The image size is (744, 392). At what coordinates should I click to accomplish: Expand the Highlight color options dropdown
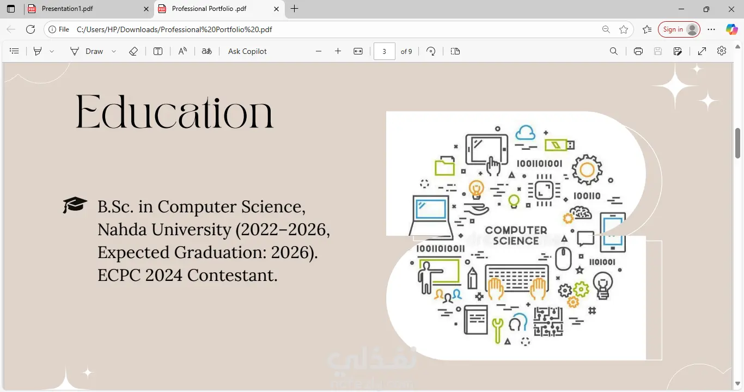[52, 51]
